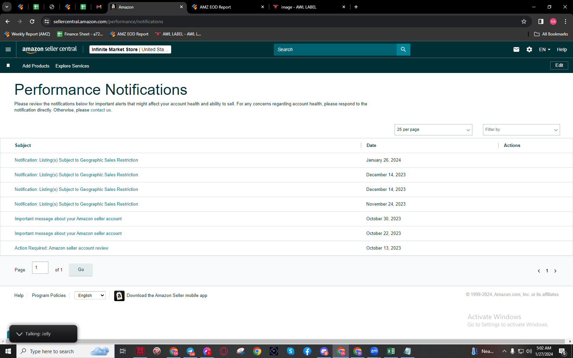This screenshot has height=358, width=573.
Task: Open the Chrome tab search dropdown
Action: [x=7, y=7]
